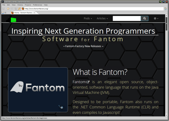Expand Fantom-Factory New Releases
Viewport: 169px width, 121px height.
pos(83,46)
